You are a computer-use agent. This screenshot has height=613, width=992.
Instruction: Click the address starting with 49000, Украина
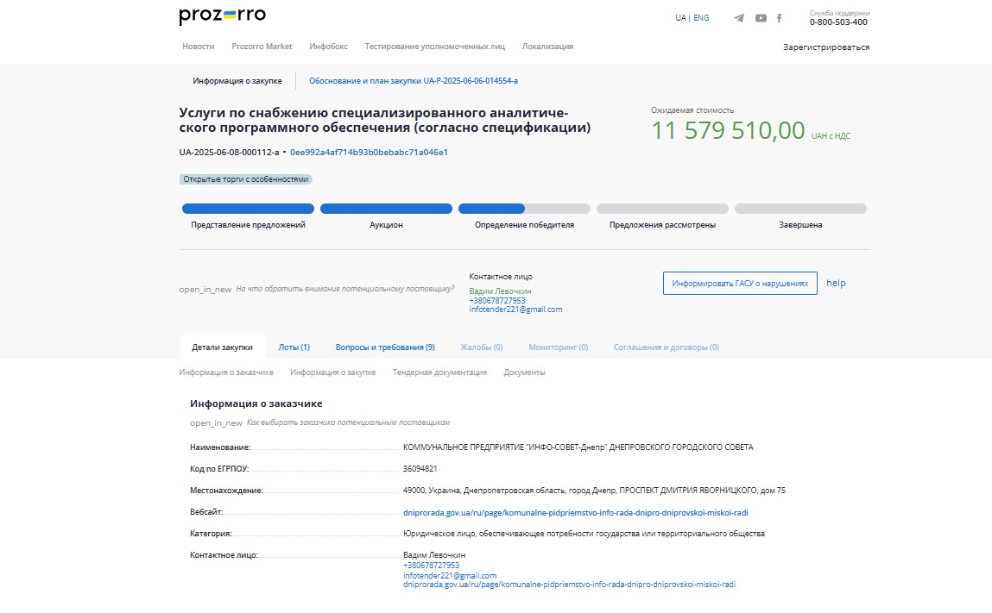[x=594, y=491]
